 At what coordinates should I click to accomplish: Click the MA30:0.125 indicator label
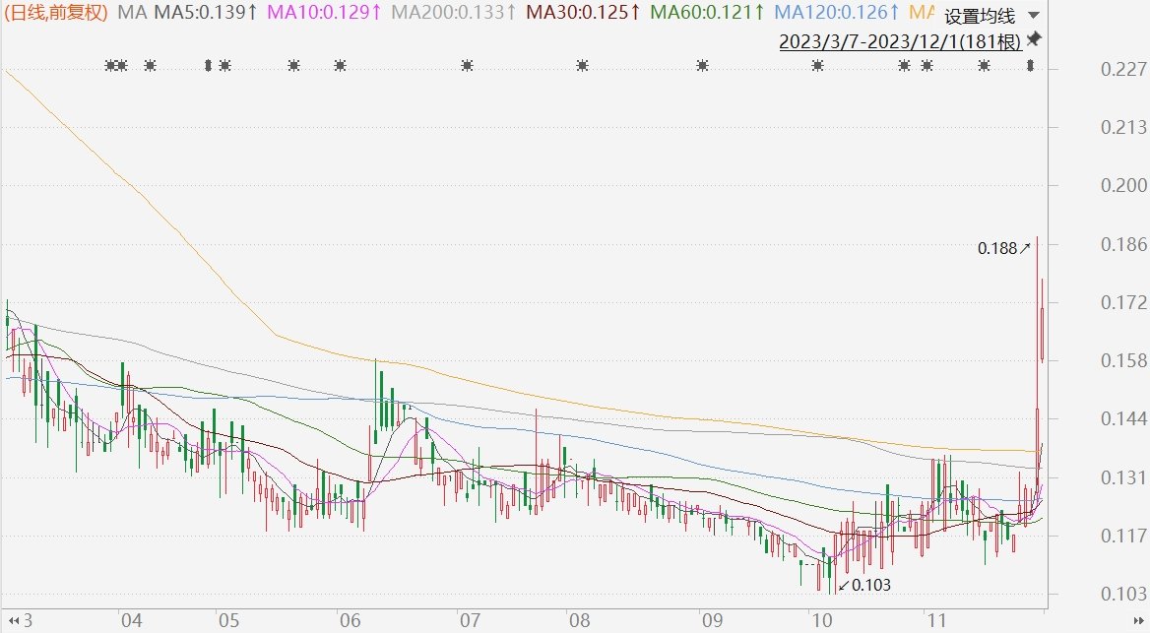(x=584, y=12)
